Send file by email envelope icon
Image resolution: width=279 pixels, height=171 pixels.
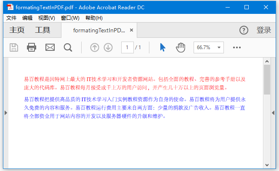click(x=50, y=47)
